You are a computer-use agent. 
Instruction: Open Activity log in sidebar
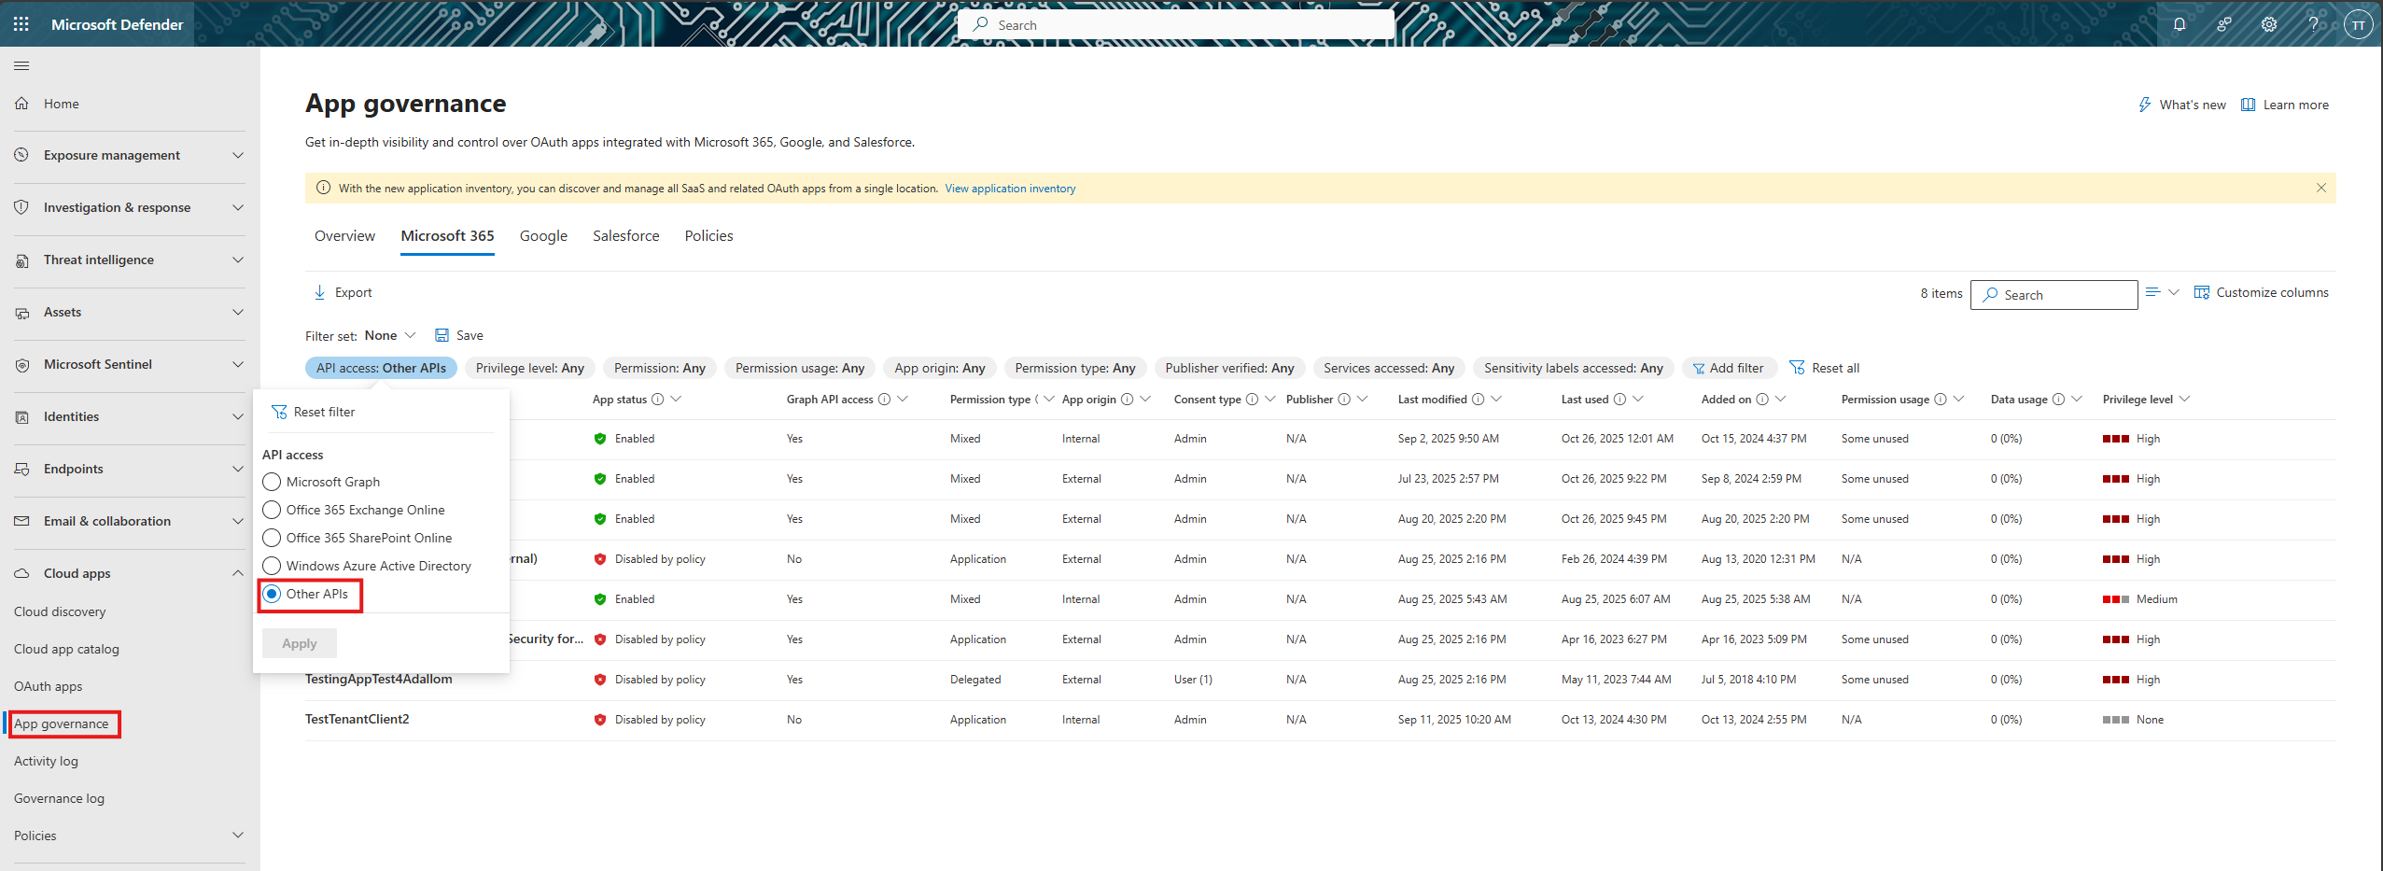click(x=46, y=761)
